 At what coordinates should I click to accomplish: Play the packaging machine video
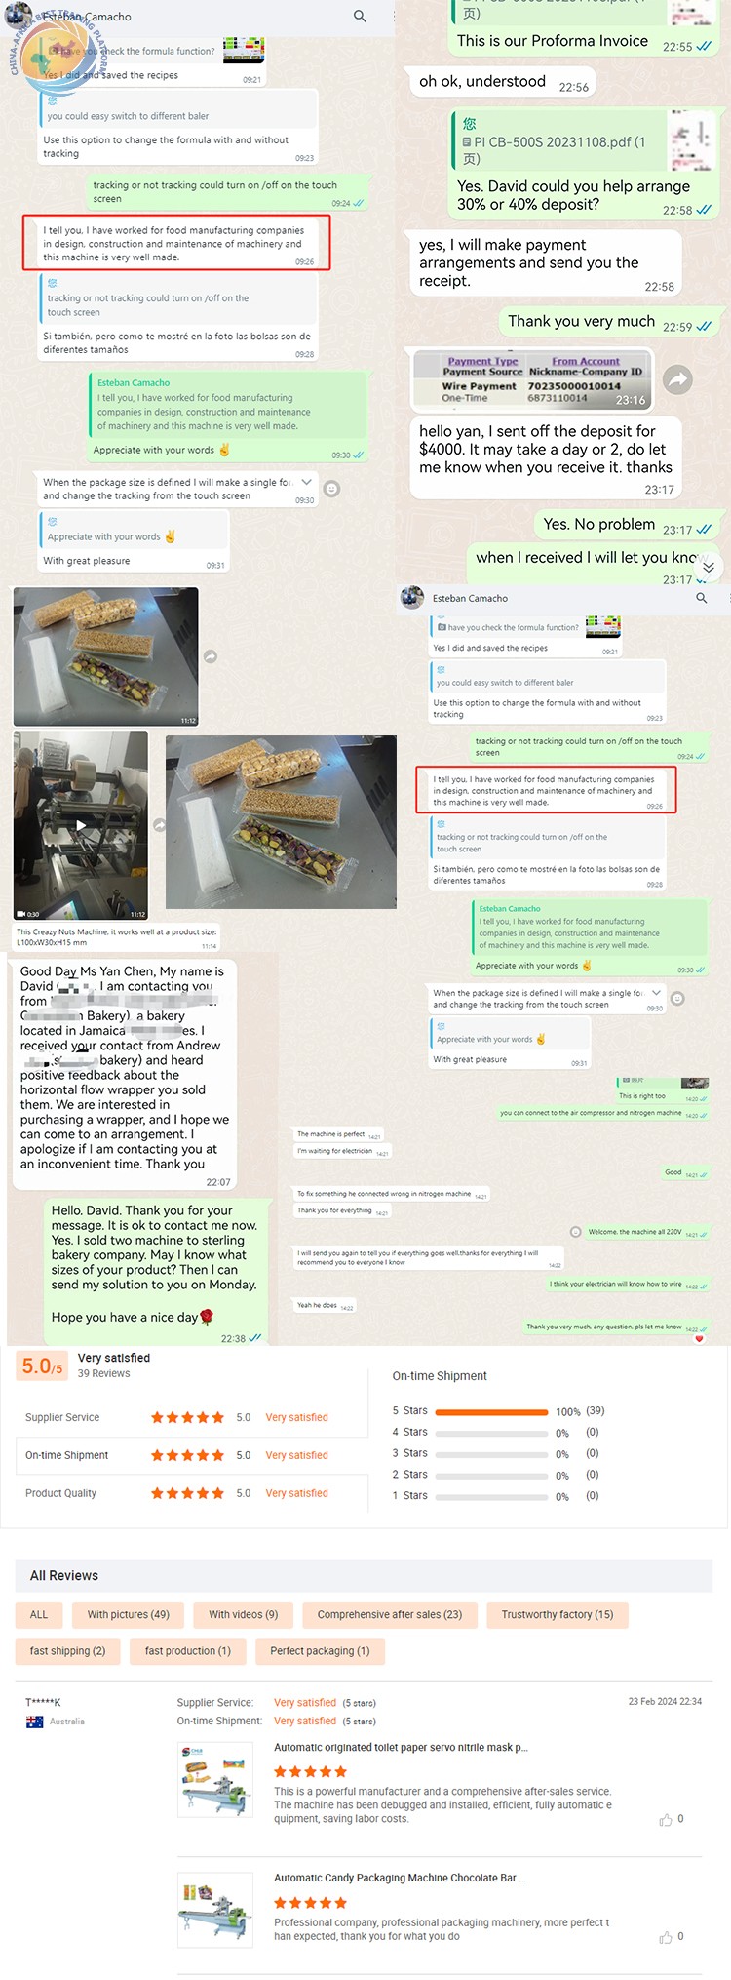coord(81,825)
